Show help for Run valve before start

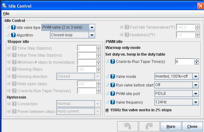(x=113, y=85)
